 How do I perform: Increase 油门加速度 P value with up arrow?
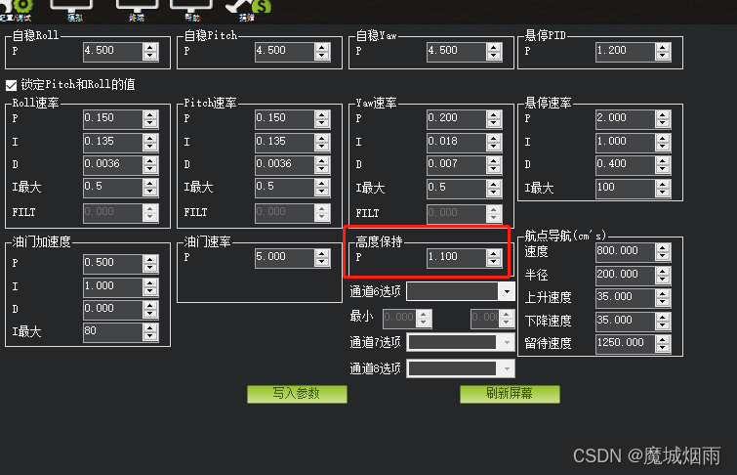(150, 259)
